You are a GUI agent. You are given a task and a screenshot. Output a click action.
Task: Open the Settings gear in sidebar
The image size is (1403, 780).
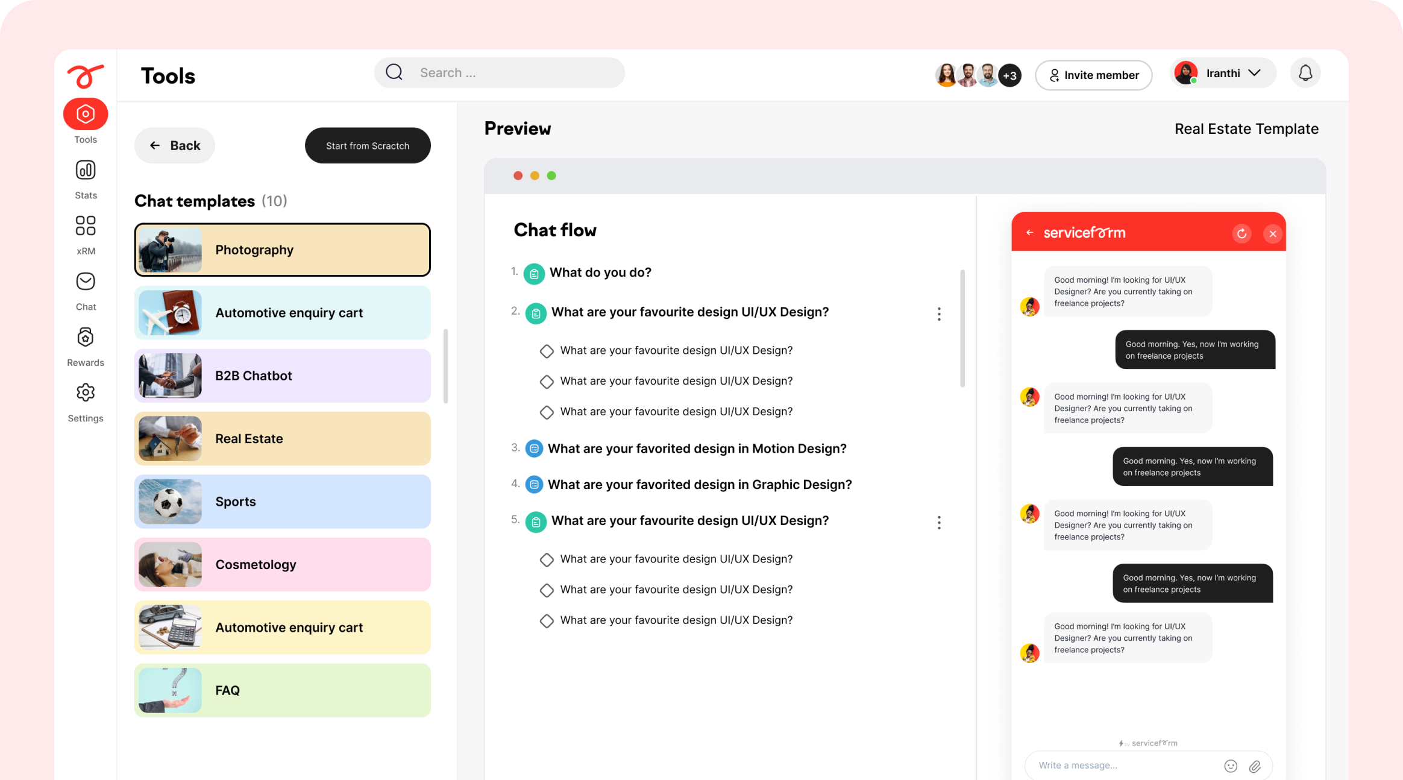[86, 393]
